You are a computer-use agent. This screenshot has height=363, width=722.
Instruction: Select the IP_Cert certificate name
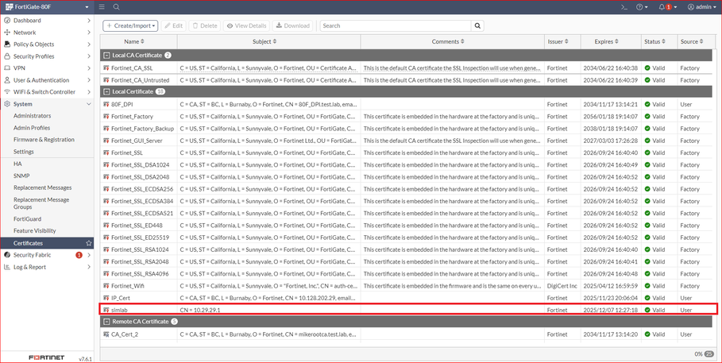(121, 298)
